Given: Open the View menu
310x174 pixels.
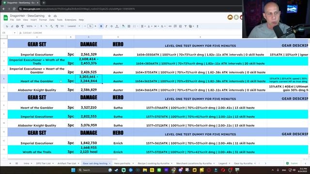Looking at the screenshot, I should tap(26, 20).
